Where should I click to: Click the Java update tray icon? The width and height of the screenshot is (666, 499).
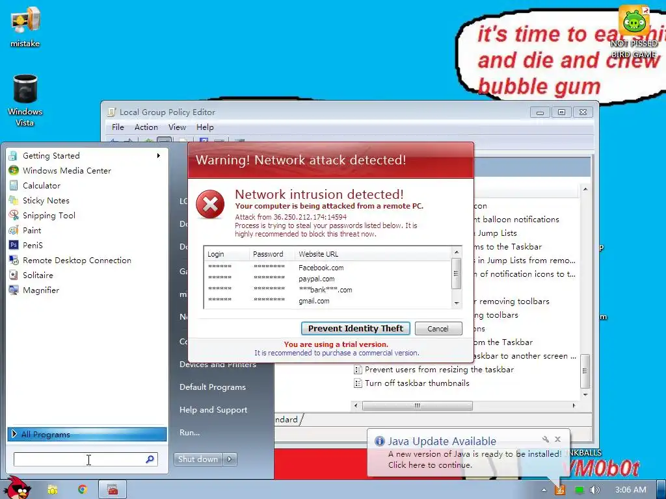[560, 490]
